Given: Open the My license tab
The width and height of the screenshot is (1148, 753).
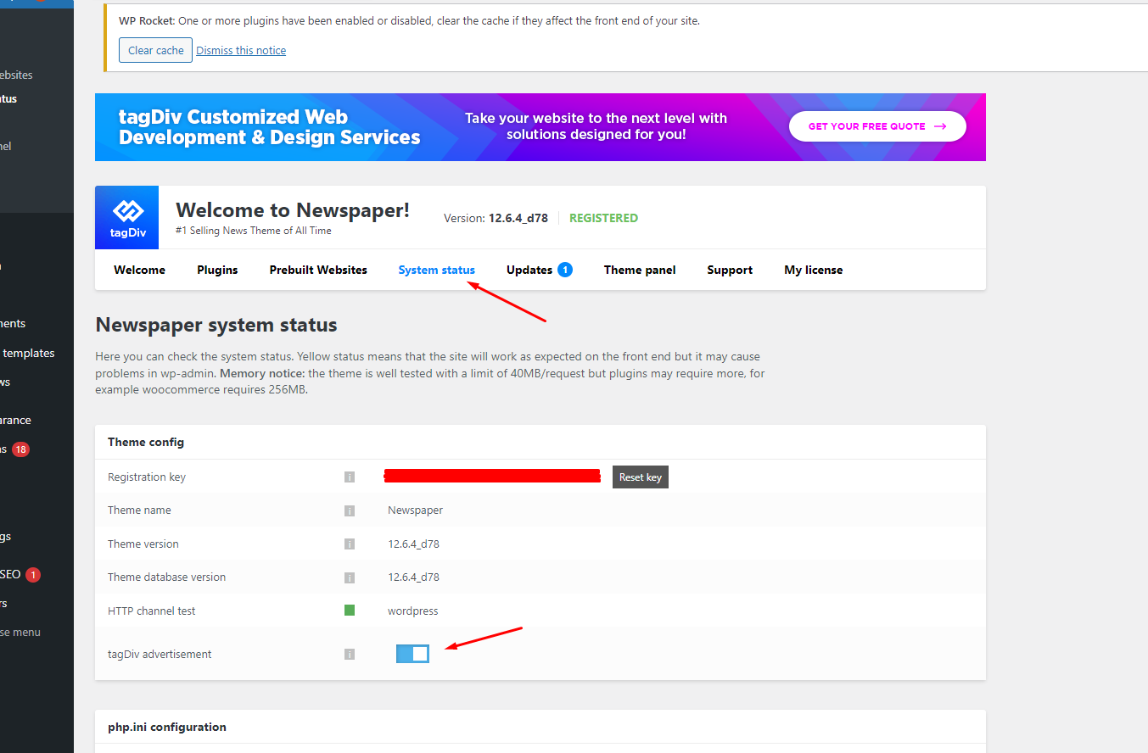Looking at the screenshot, I should (x=814, y=270).
